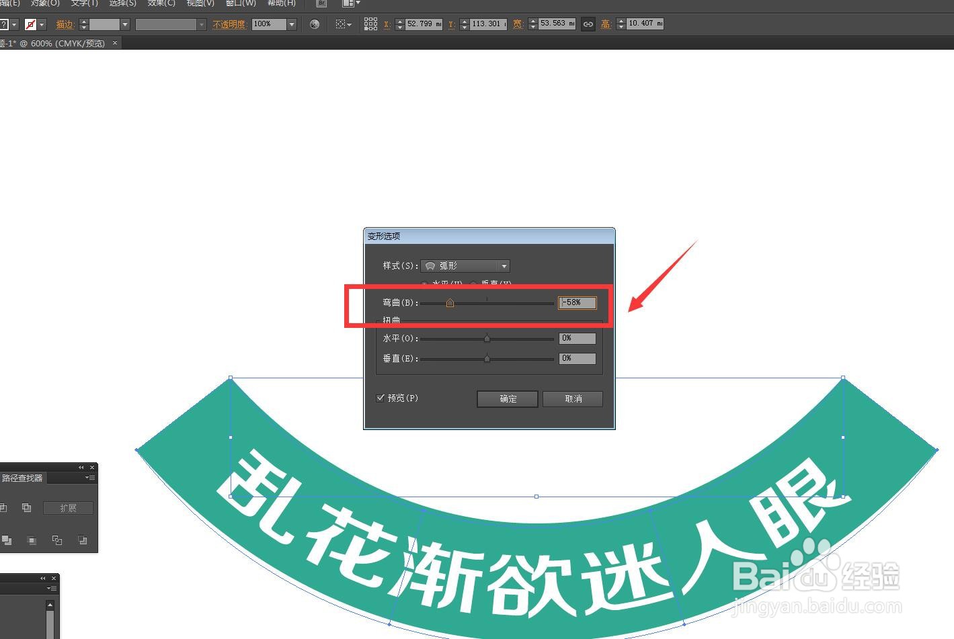Click the Outline pathfinder icon
Image resolution: width=954 pixels, height=639 pixels.
(x=57, y=540)
